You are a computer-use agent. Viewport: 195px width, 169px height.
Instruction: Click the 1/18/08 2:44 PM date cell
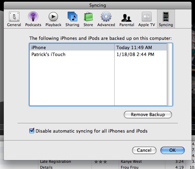point(135,54)
